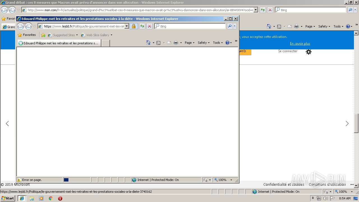
Task: Click the MSN settings gear icon
Action: [x=309, y=52]
